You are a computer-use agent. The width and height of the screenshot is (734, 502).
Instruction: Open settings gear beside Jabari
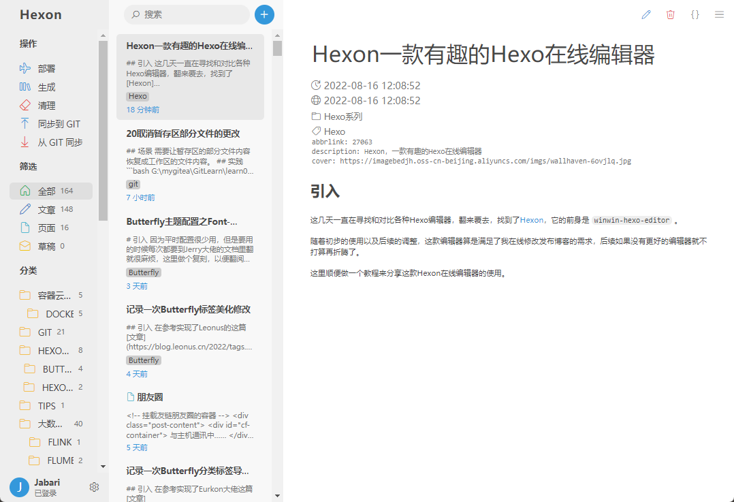tap(94, 487)
